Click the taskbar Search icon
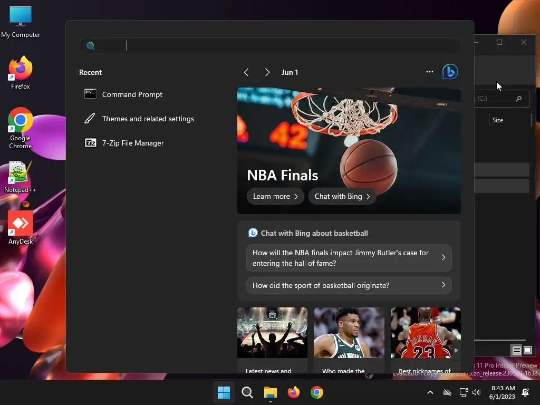 [247, 392]
